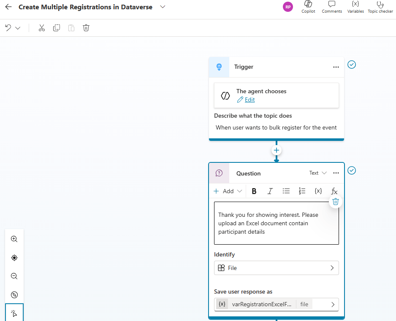Screen dimensions: 396x321
Task: Open the Text type dropdown in Question
Action: 318,173
